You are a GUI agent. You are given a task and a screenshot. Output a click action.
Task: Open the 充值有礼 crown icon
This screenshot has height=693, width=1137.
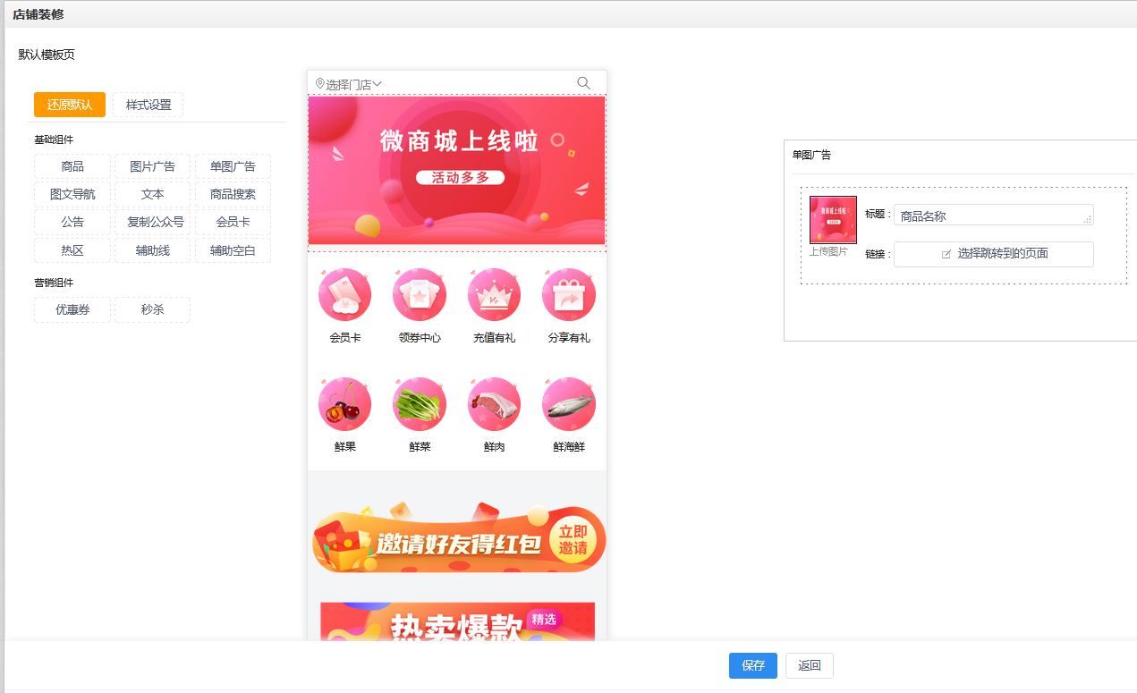coord(495,294)
